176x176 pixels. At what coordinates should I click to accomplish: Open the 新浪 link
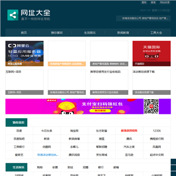(x=46, y=139)
